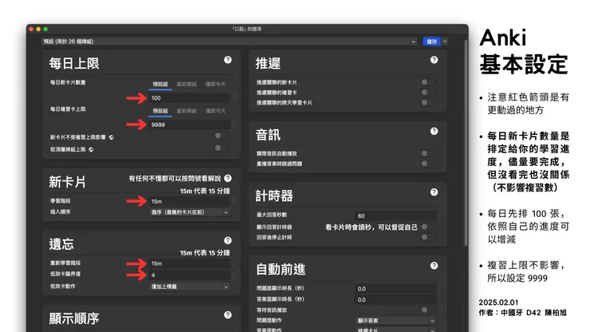Open the 插入順序 dropdown
Viewport: 590px width, 332px height.
pyautogui.click(x=189, y=212)
